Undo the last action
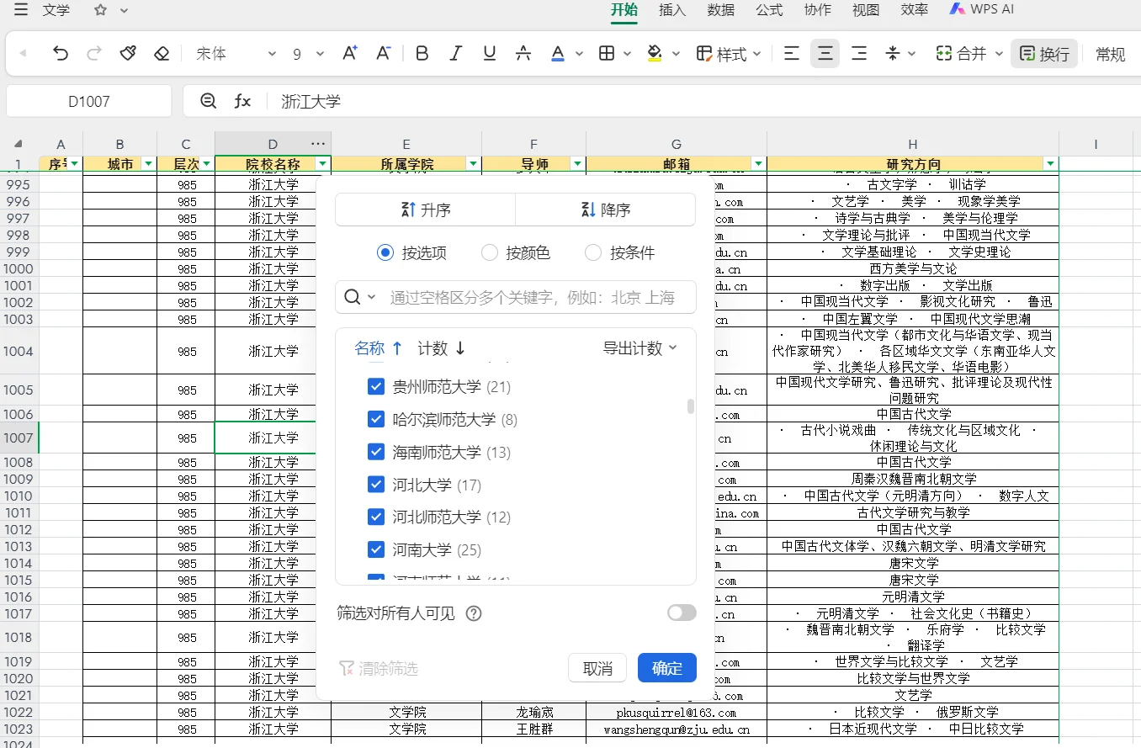Image resolution: width=1141 pixels, height=748 pixels. tap(61, 54)
